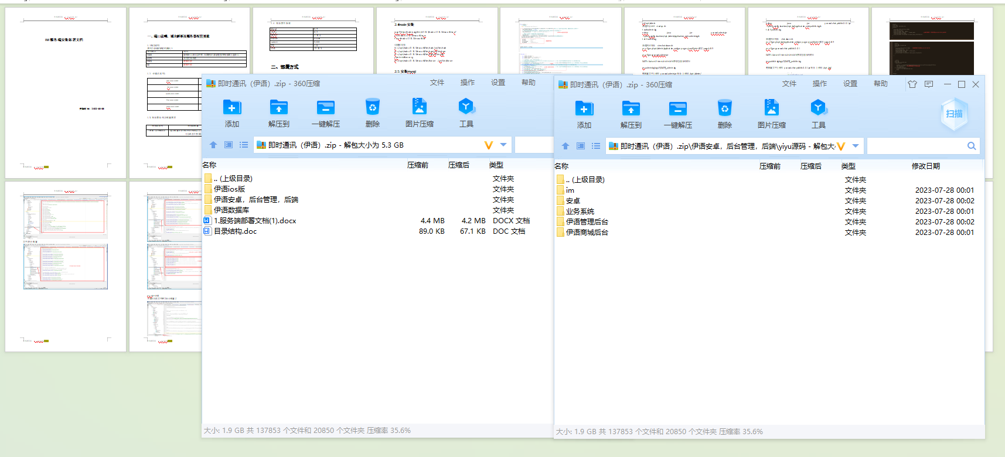
Task: Open skin icon in right window title bar
Action: [912, 84]
